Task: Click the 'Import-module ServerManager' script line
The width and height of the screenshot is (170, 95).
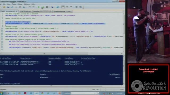Action: 18,22
